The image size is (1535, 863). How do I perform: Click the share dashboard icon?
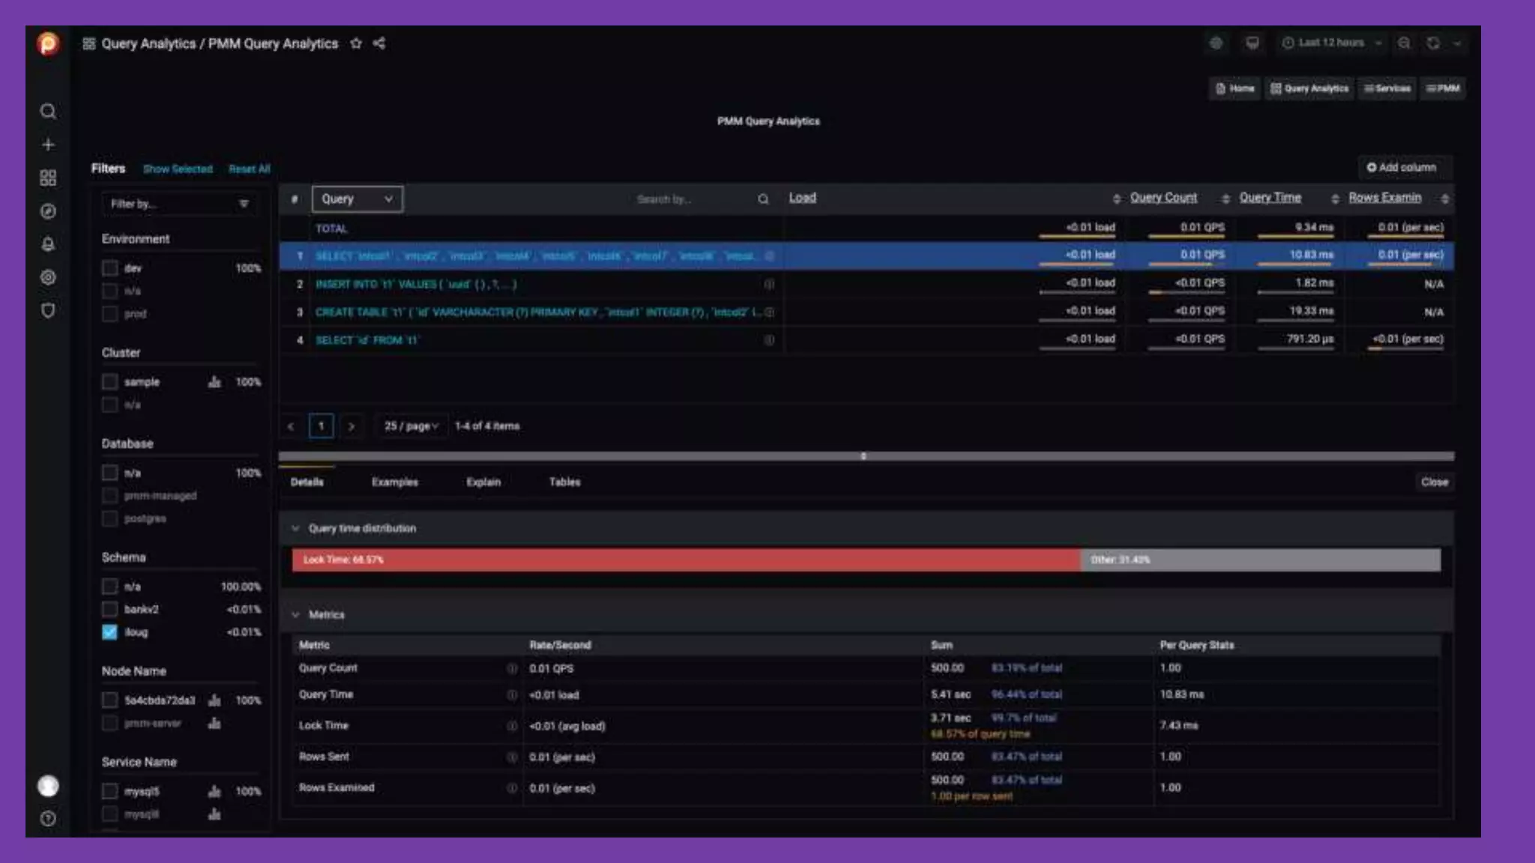[x=379, y=43]
